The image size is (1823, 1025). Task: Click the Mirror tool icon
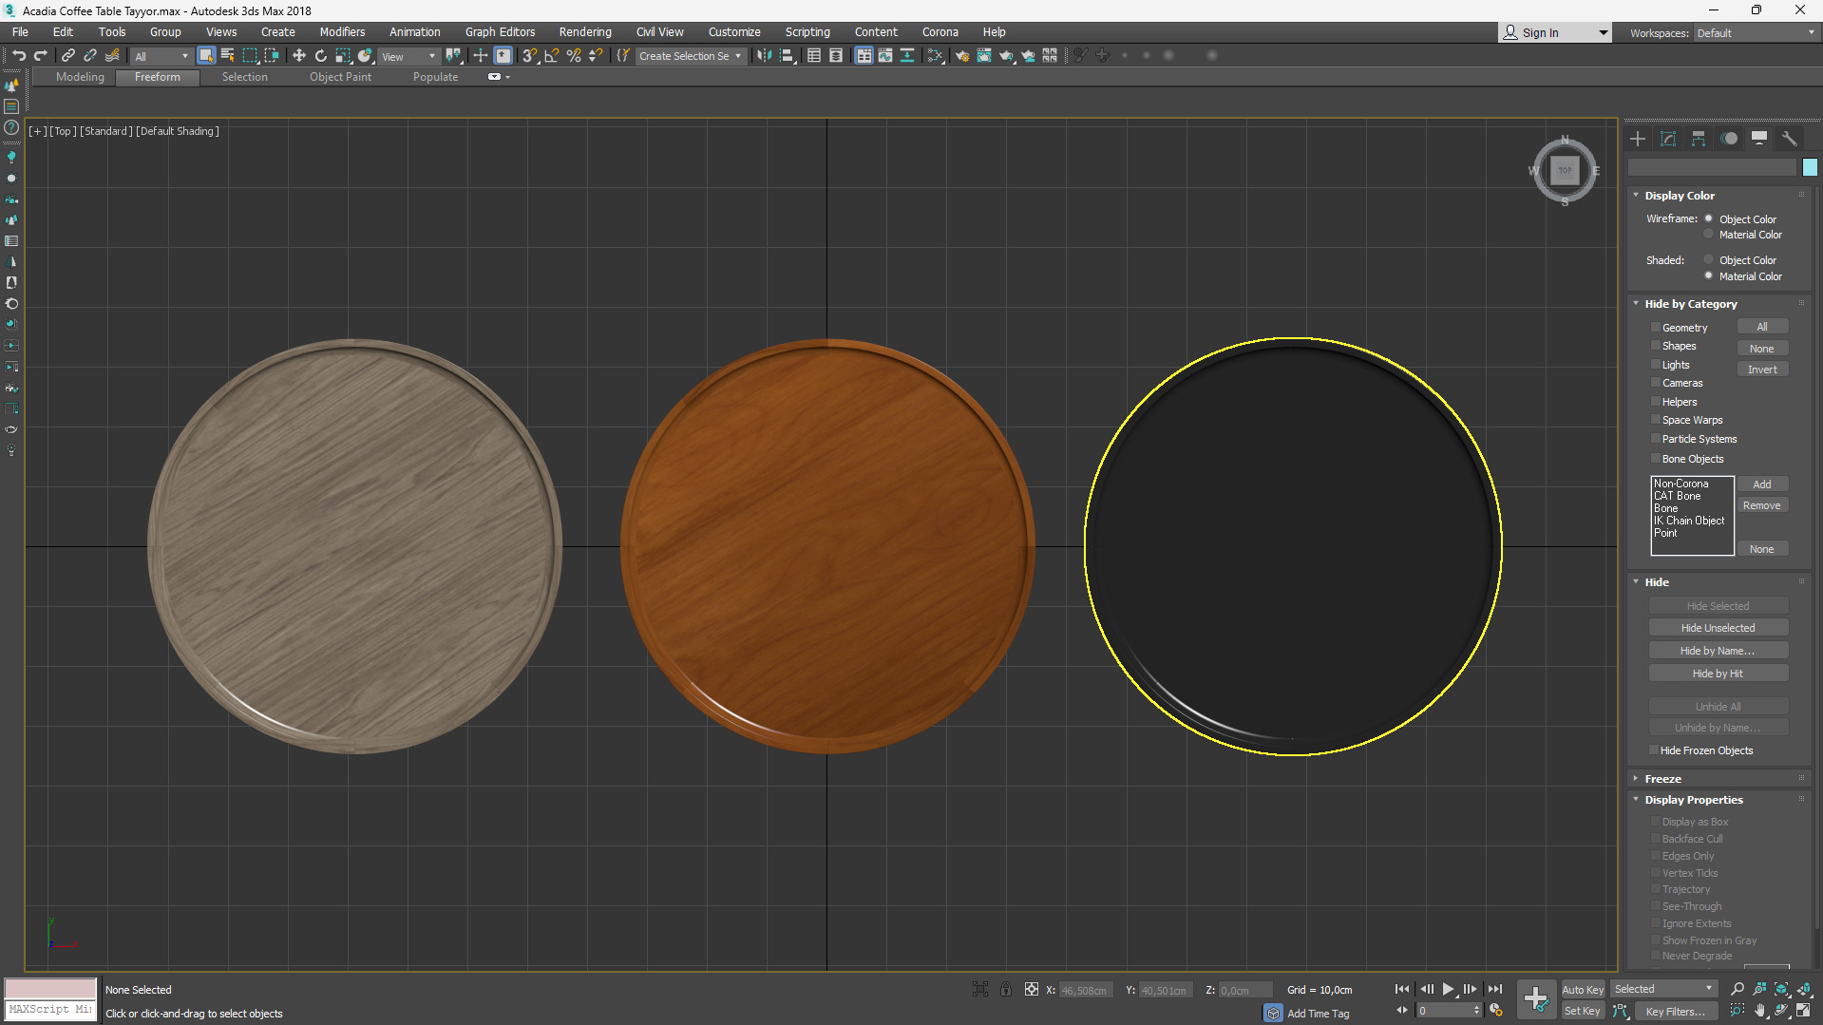(764, 56)
